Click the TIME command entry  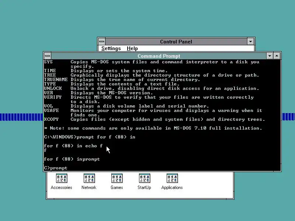click(x=106, y=71)
